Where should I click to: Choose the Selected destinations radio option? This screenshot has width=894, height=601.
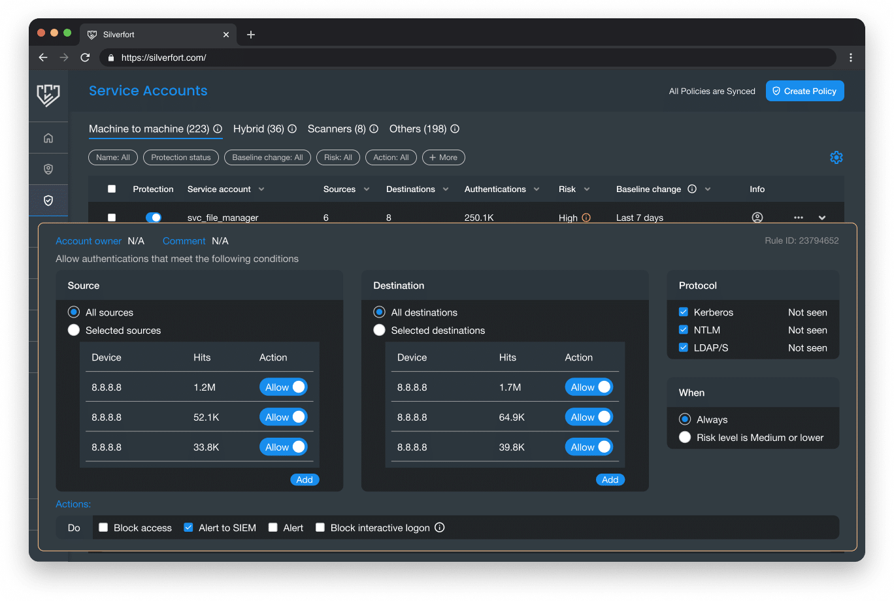pyautogui.click(x=379, y=330)
